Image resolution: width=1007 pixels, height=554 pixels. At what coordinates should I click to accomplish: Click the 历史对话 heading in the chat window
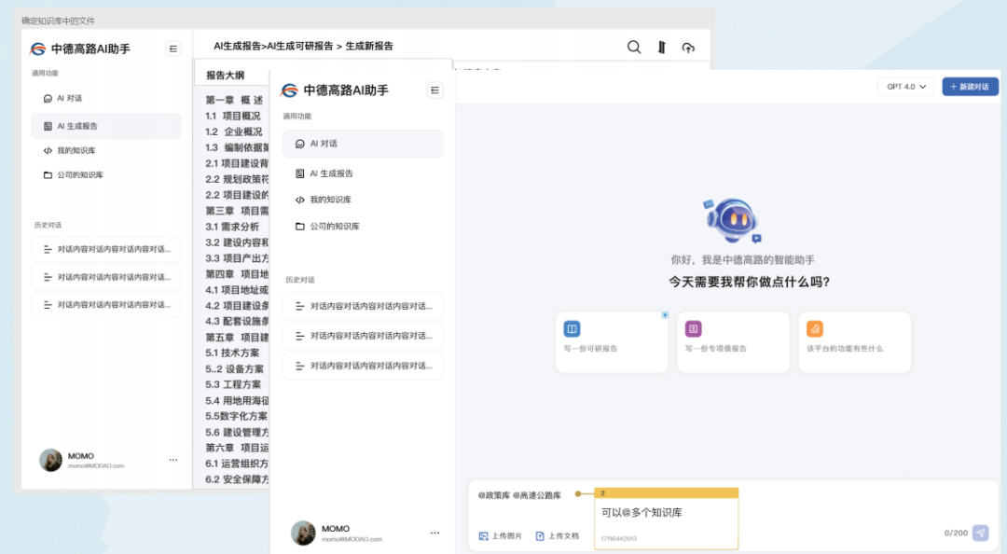[300, 280]
